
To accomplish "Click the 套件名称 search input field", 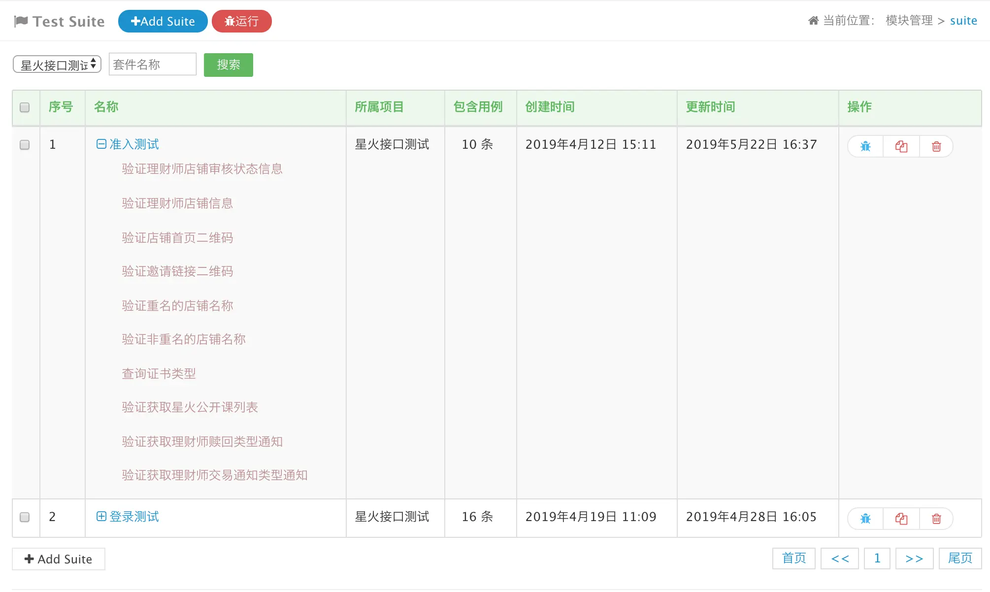I will point(152,65).
